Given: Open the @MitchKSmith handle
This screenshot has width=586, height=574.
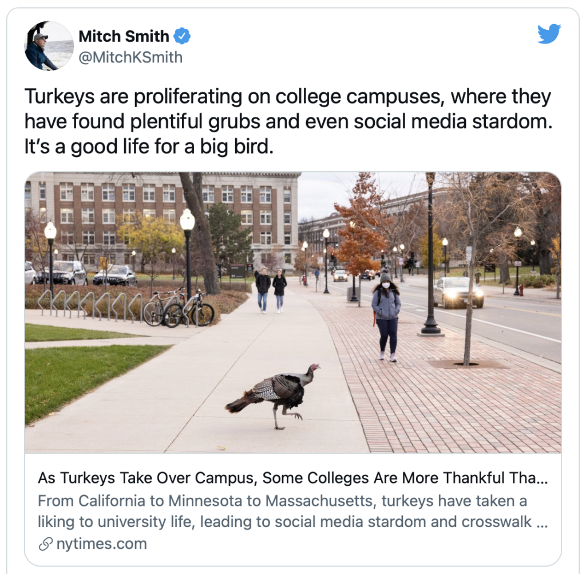Looking at the screenshot, I should 130,57.
